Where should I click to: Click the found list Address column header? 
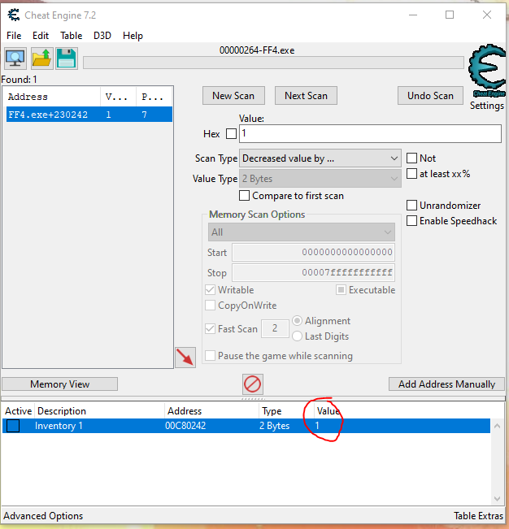point(53,97)
